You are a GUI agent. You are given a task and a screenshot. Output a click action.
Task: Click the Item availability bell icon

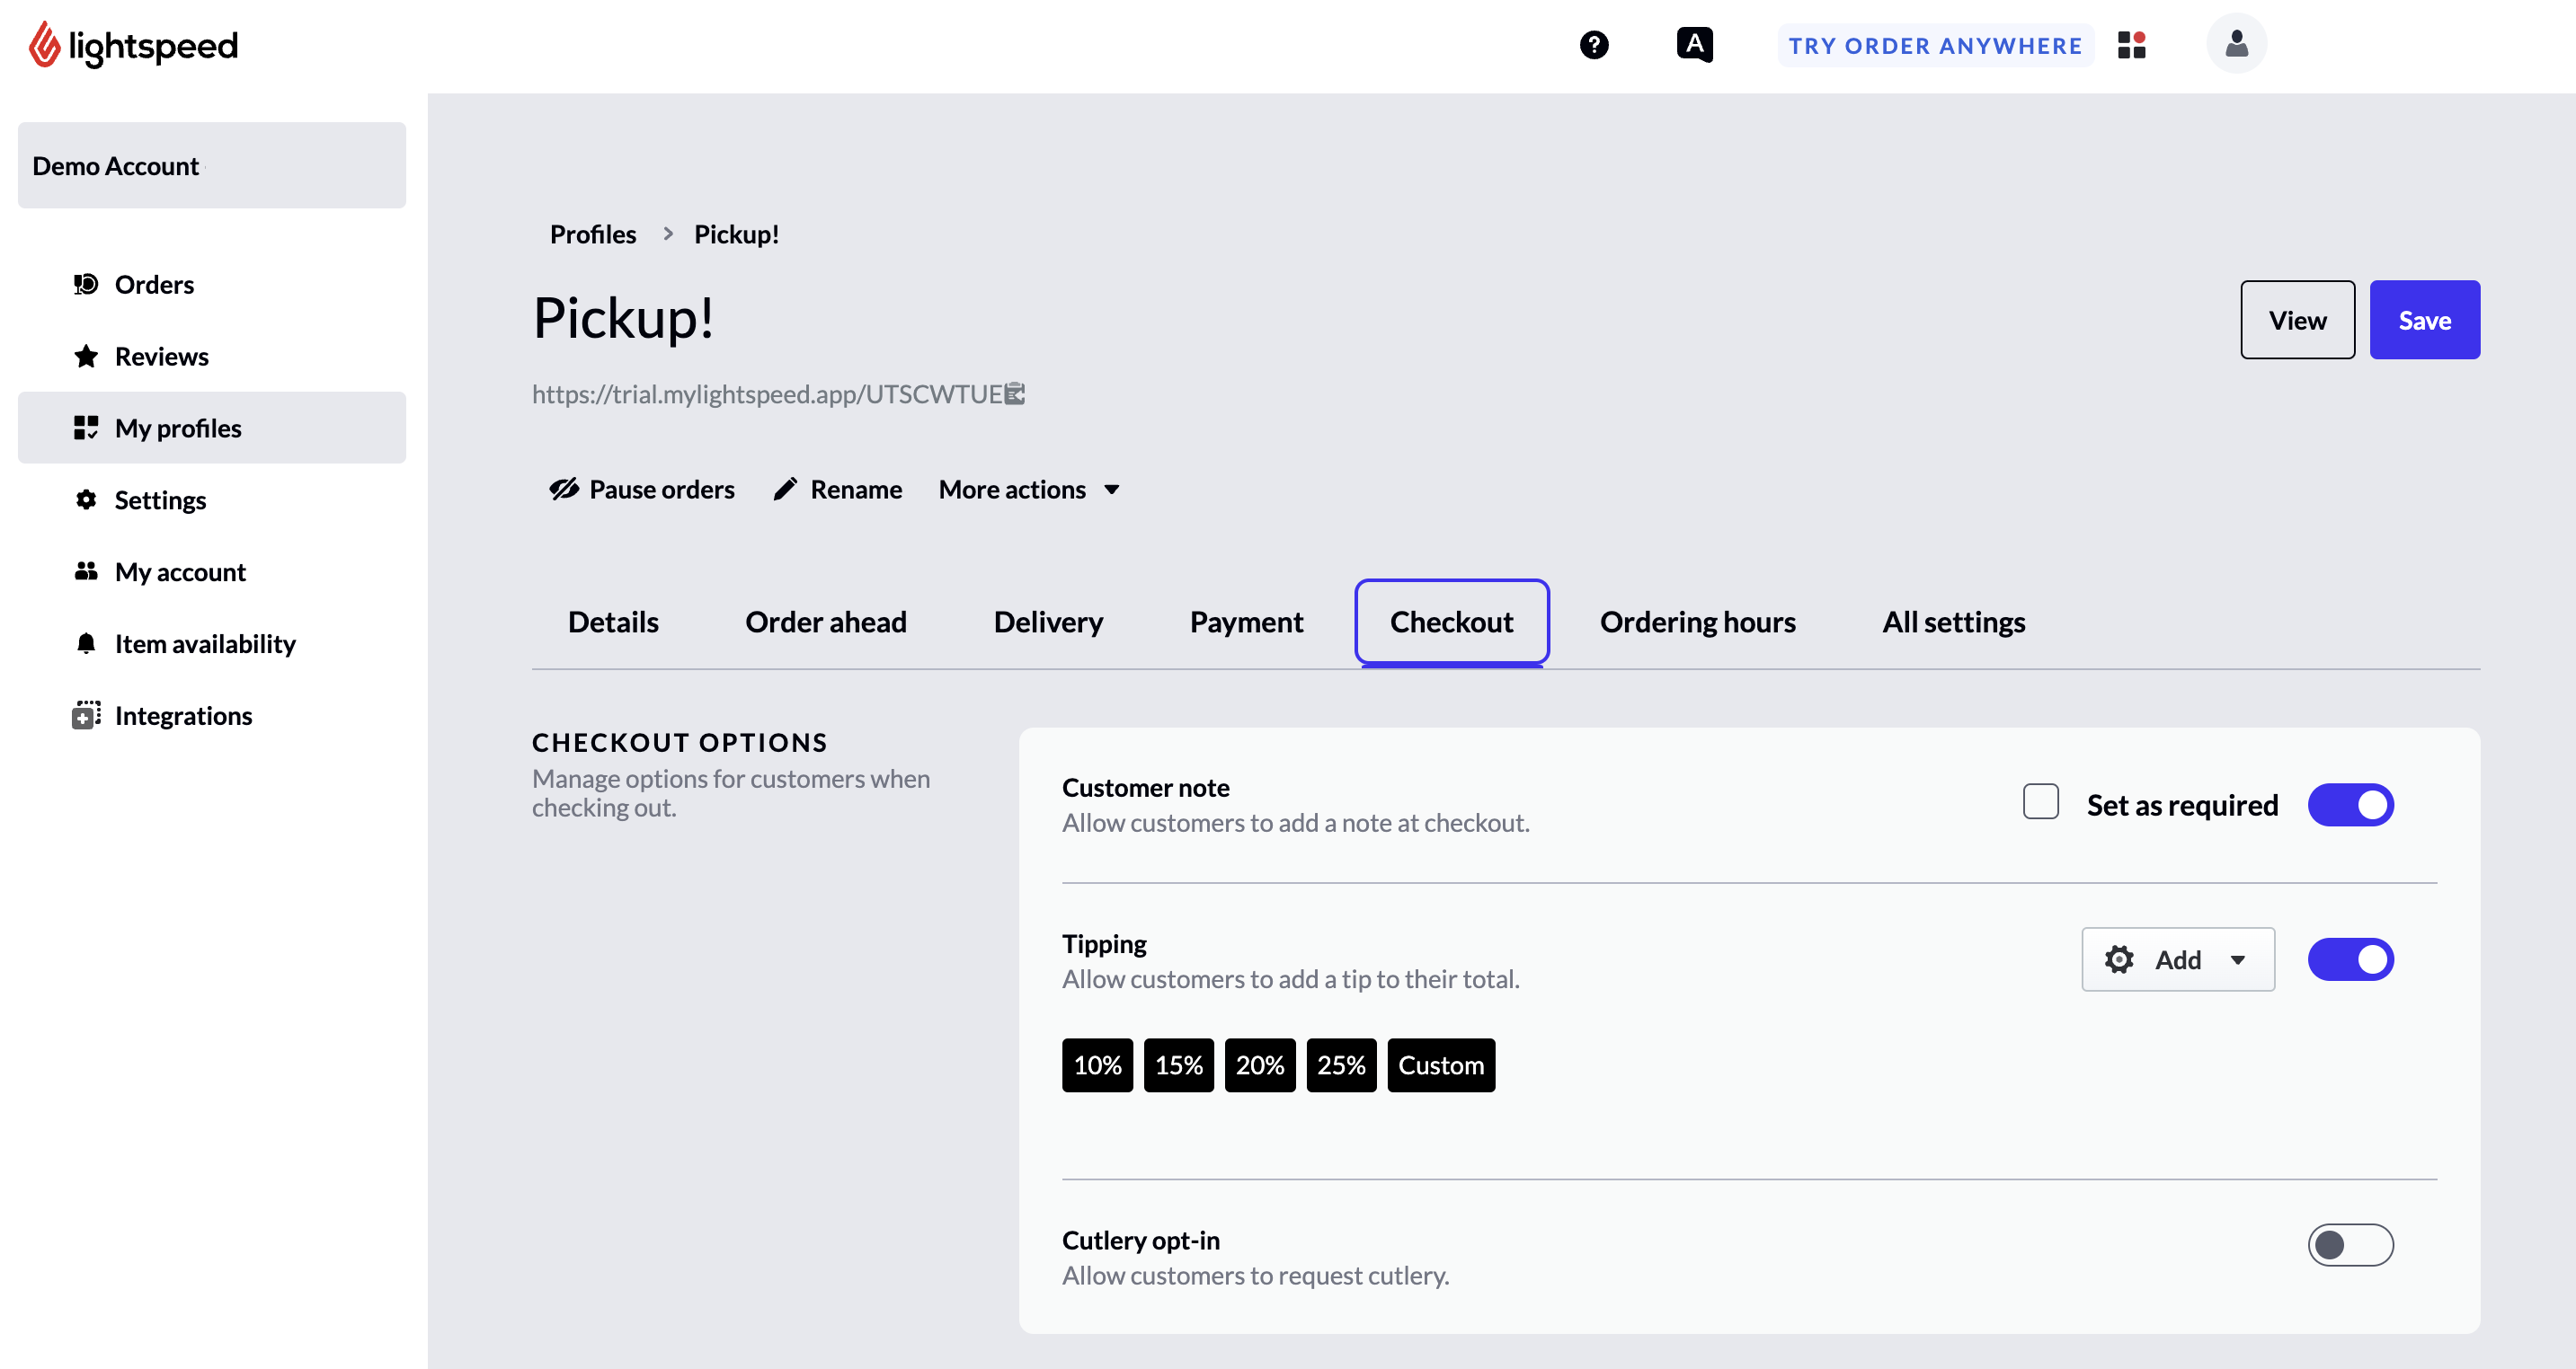click(x=86, y=643)
